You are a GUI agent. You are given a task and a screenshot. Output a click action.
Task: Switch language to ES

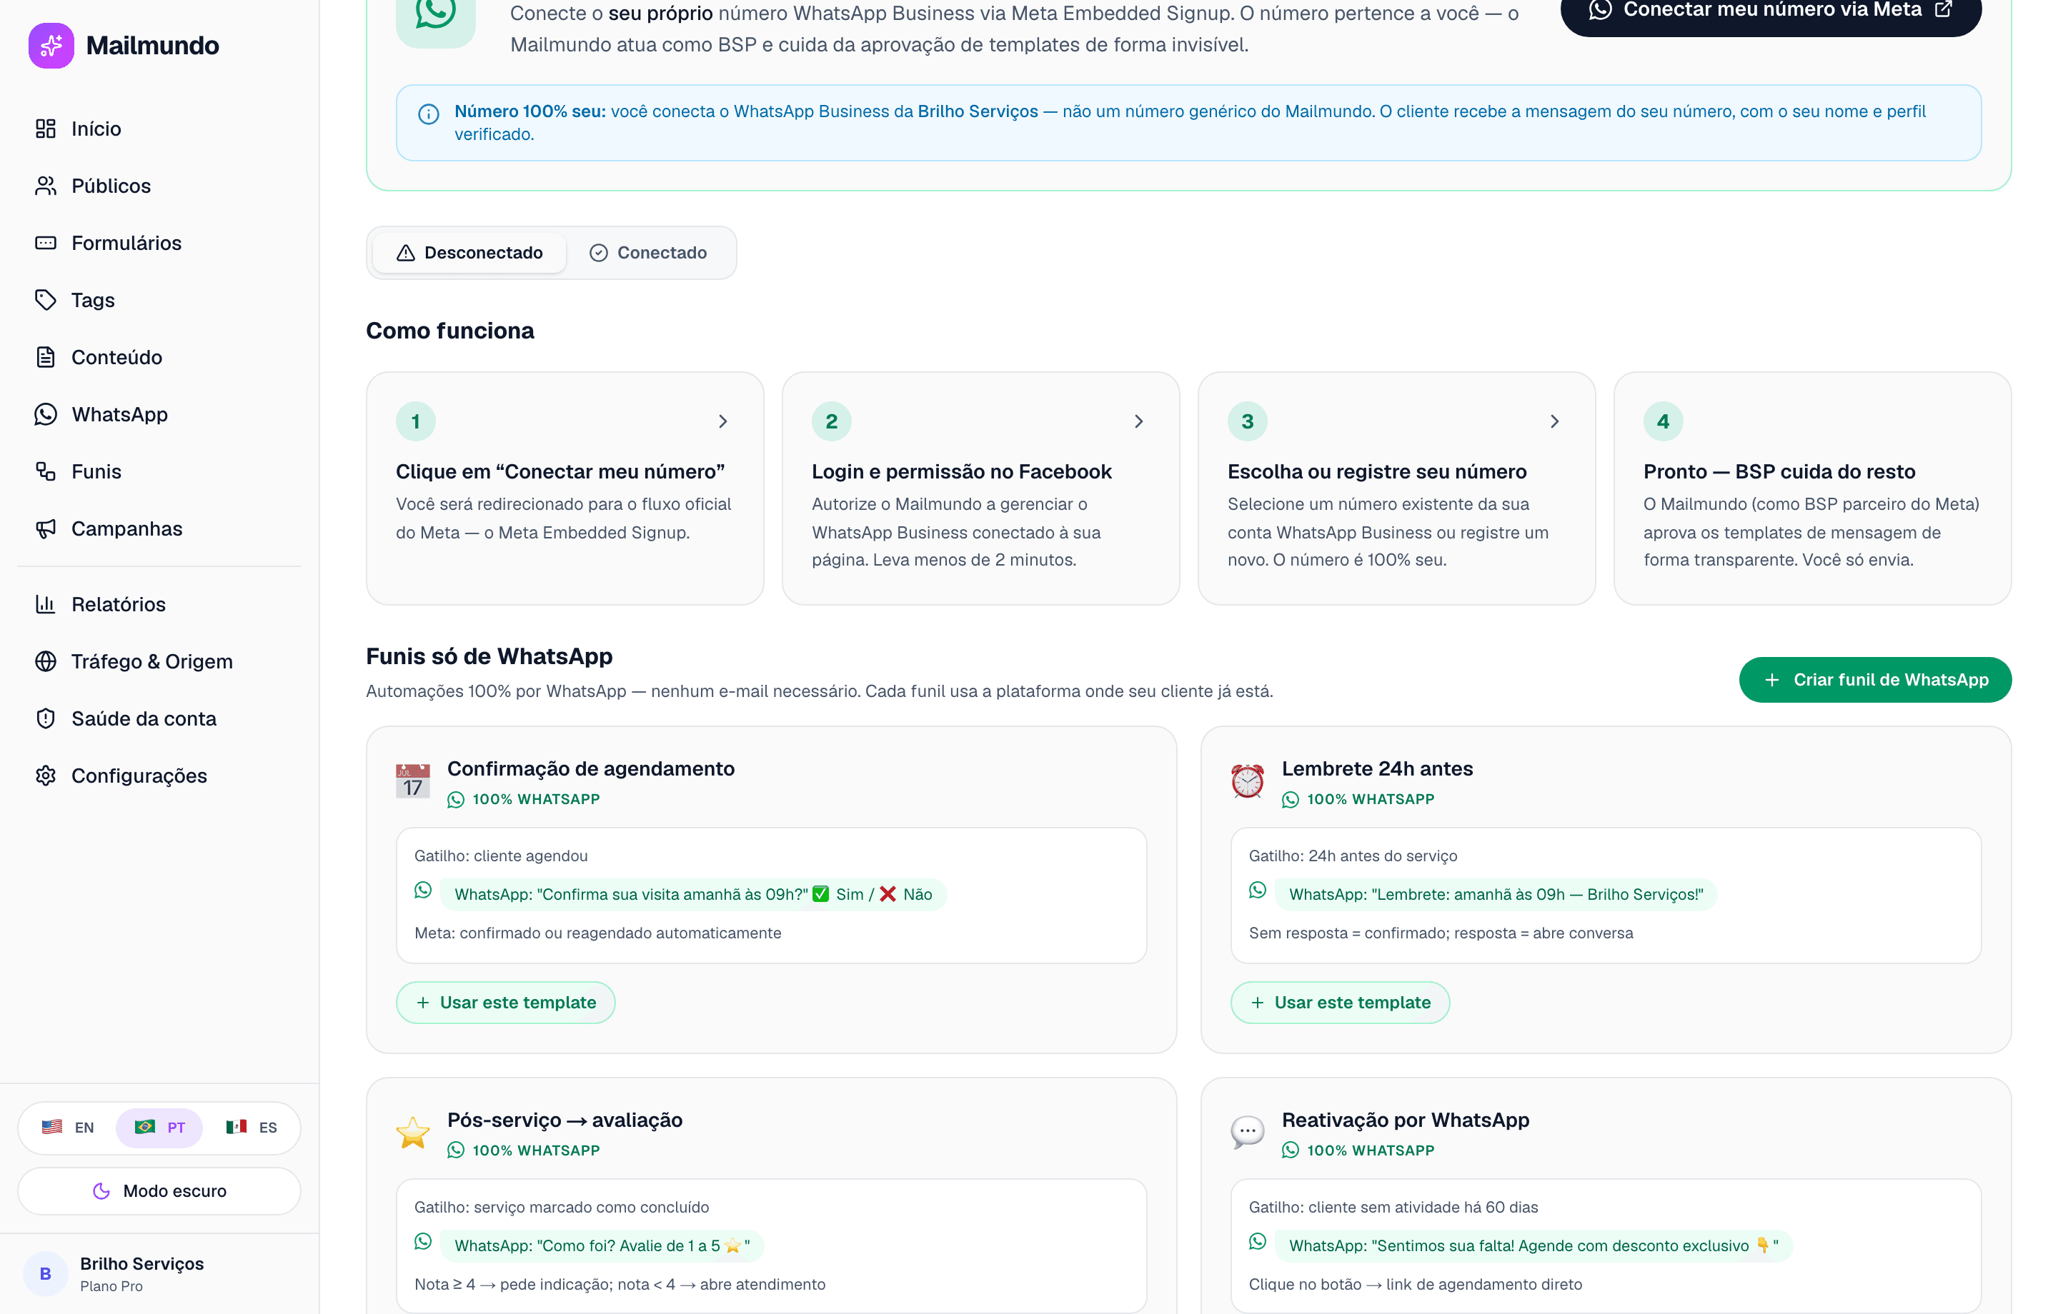252,1128
